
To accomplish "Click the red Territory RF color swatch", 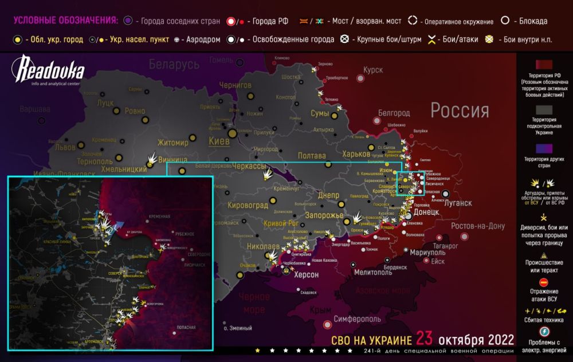I will click(x=544, y=65).
